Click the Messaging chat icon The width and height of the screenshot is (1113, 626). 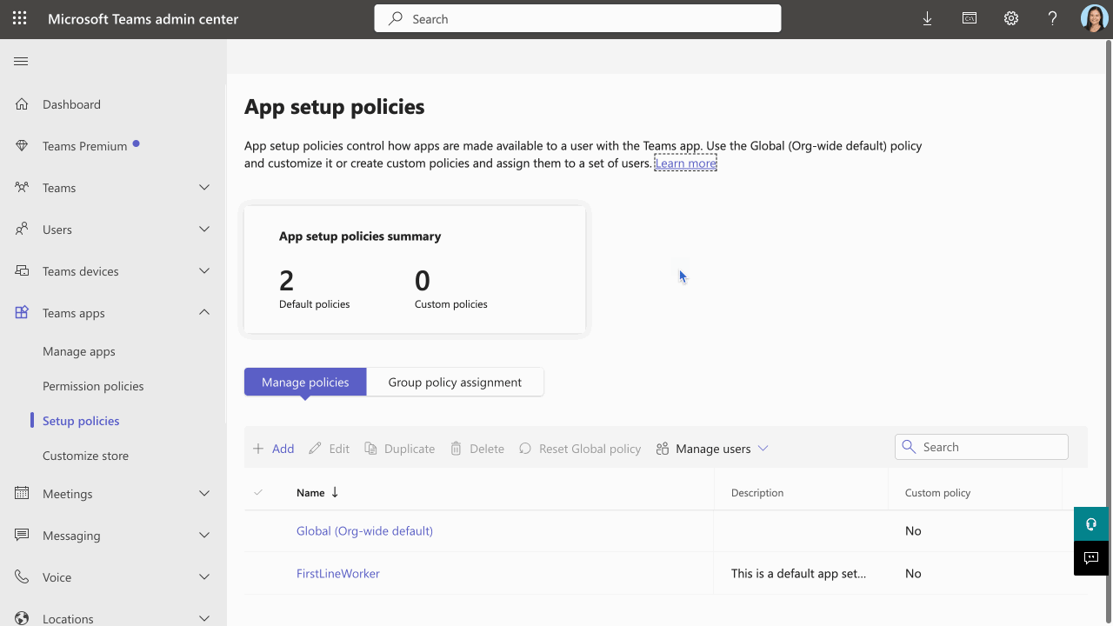(22, 536)
